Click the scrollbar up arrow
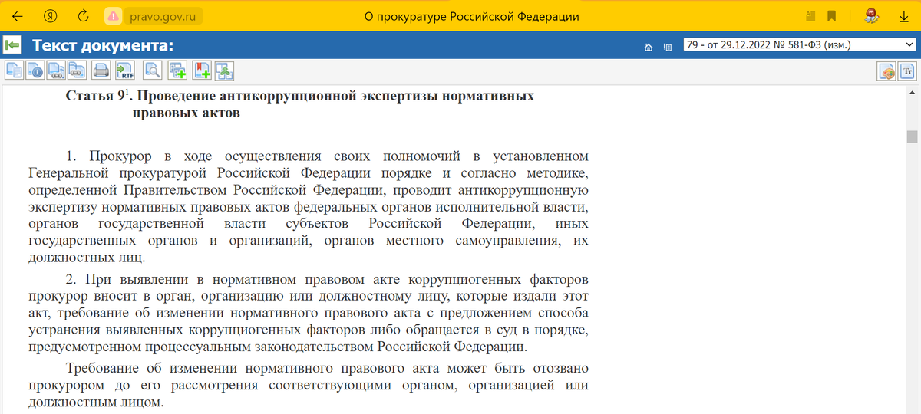 click(x=912, y=93)
